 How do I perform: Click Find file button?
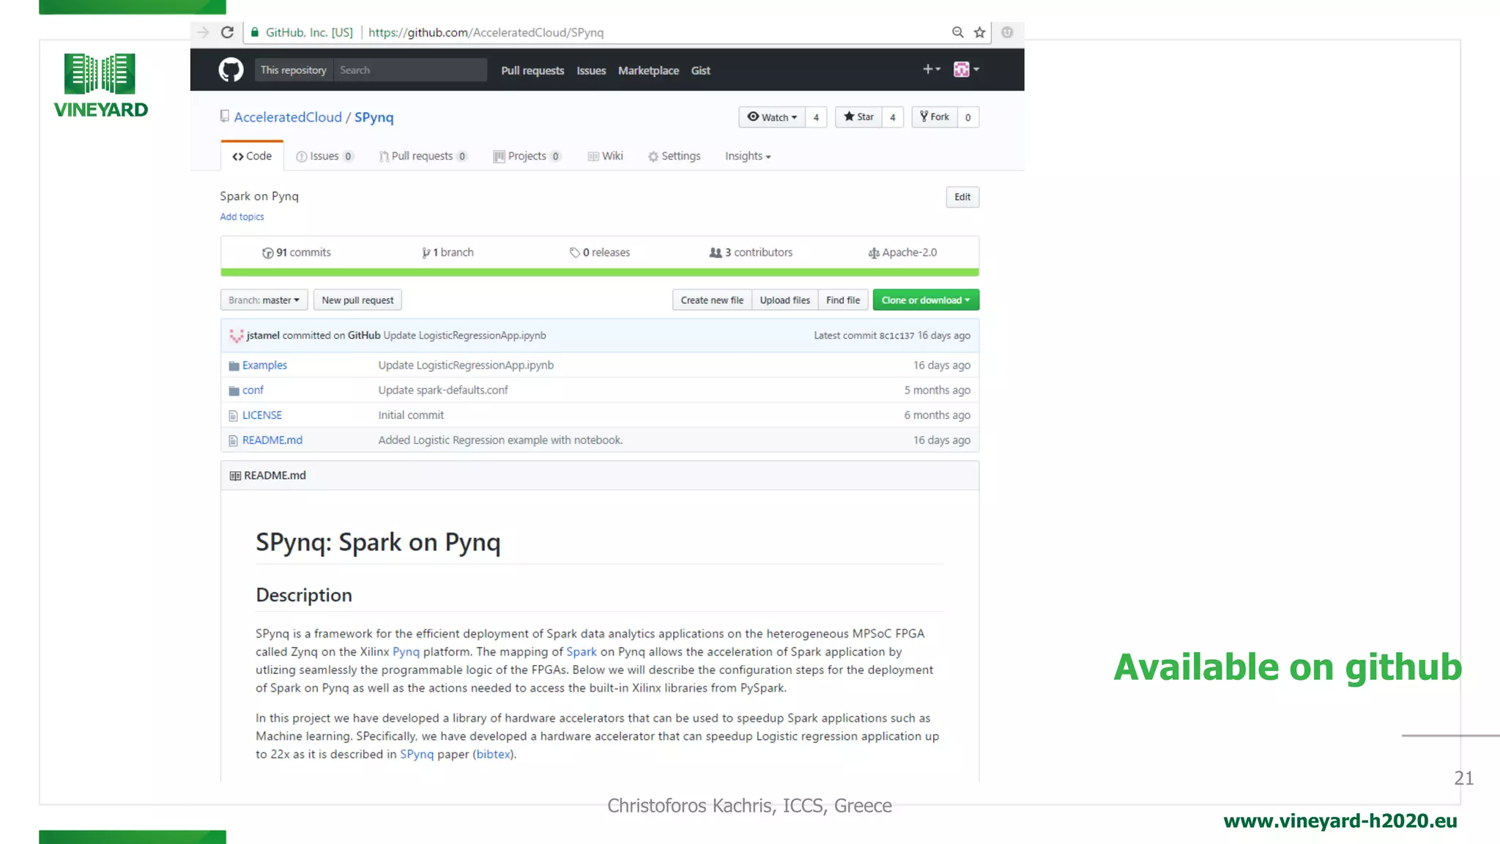[843, 300]
